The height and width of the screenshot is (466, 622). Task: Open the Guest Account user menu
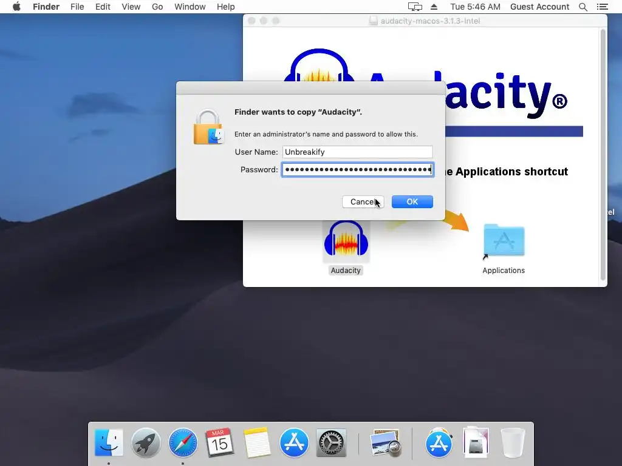[x=539, y=7]
